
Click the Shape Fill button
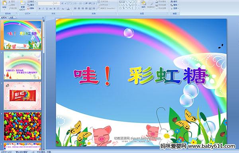(162, 2)
